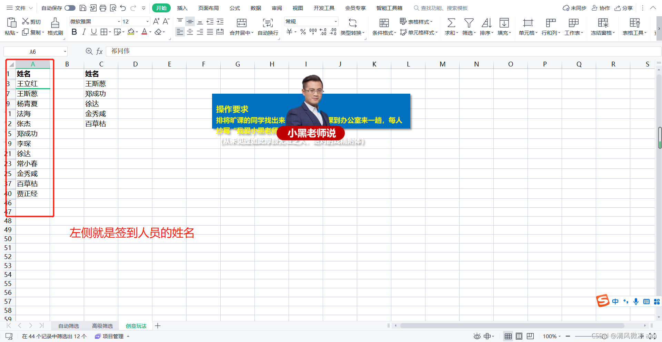Open the Data (数据) tab
Screen dimensions: 662x342
coord(256,8)
